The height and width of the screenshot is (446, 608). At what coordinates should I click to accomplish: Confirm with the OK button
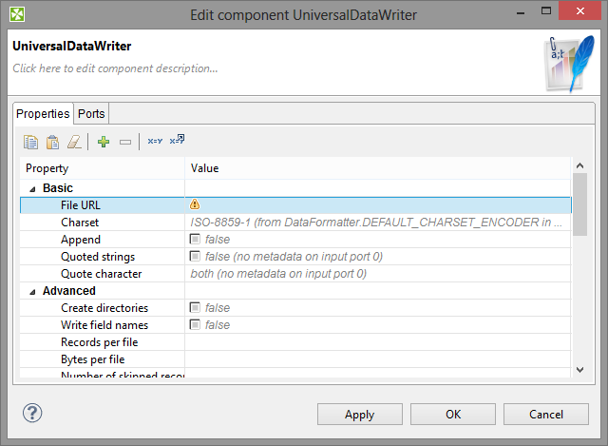453,415
